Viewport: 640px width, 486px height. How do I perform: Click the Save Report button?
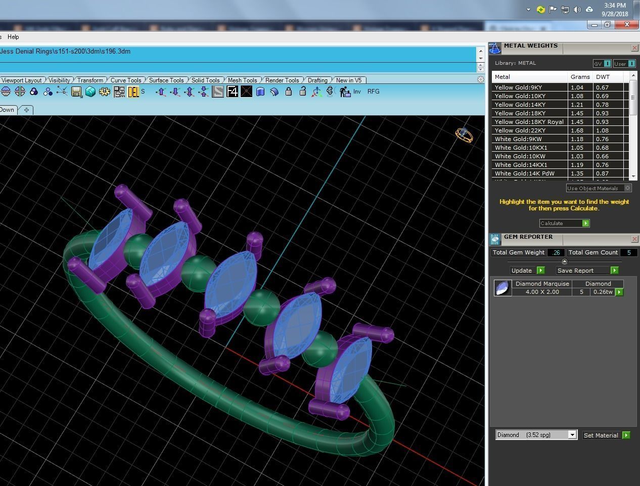[x=587, y=270]
